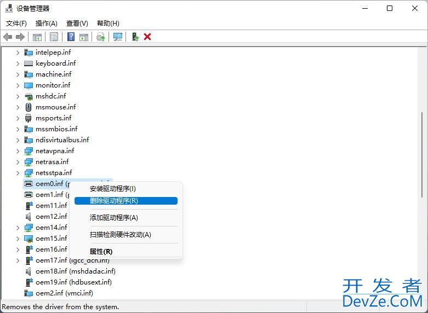Click the blue Help question-mark icon

[71, 37]
